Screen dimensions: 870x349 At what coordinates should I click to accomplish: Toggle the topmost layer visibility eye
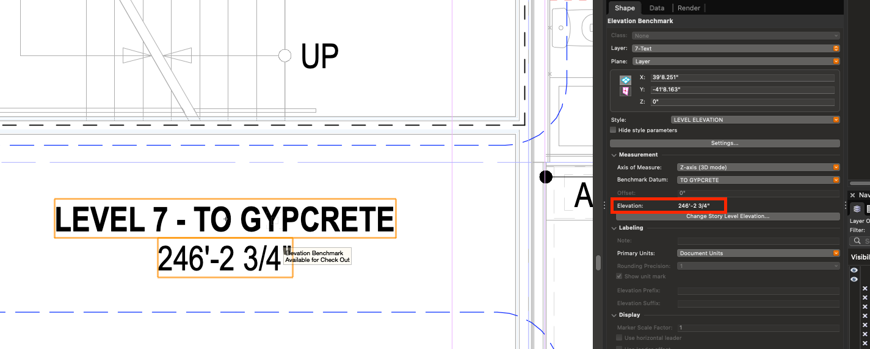coord(854,270)
